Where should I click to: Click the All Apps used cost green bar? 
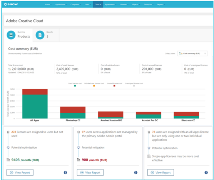[x=35, y=106]
